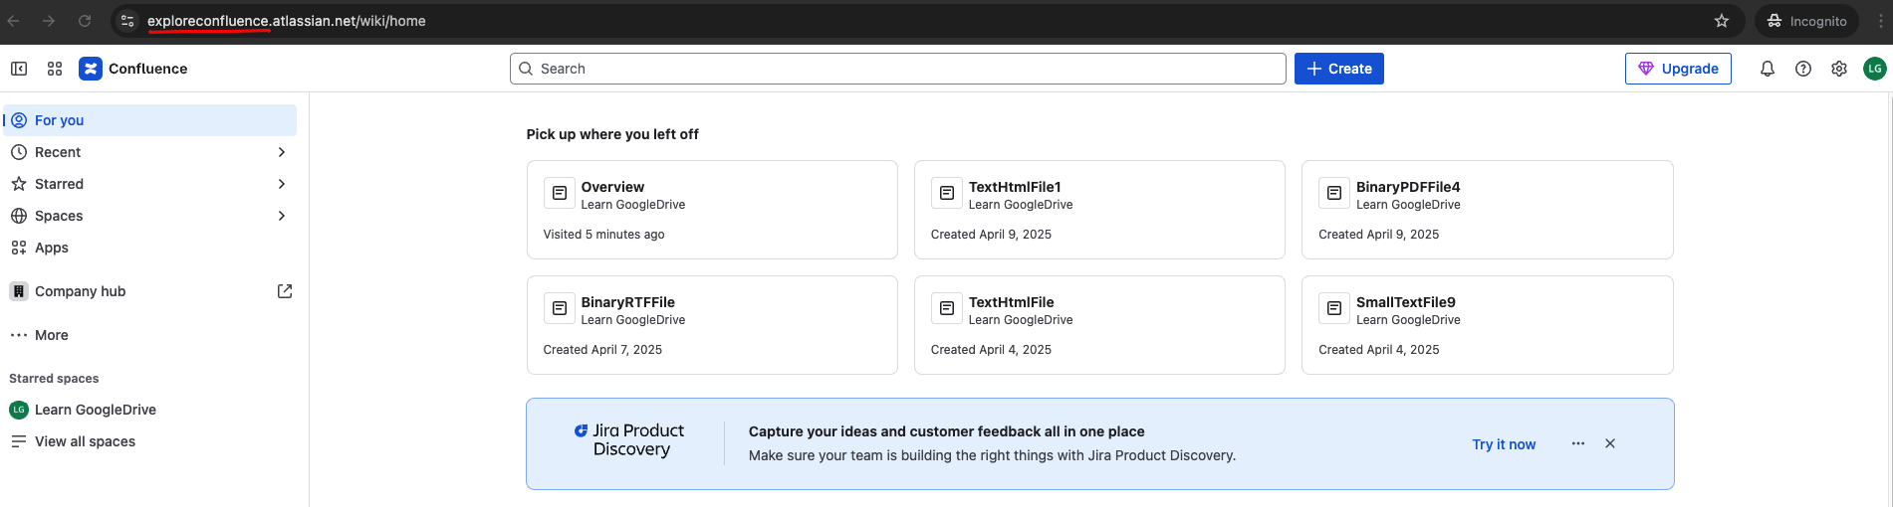Click into the Search field
Screen dimensions: 1893x507
tap(898, 69)
